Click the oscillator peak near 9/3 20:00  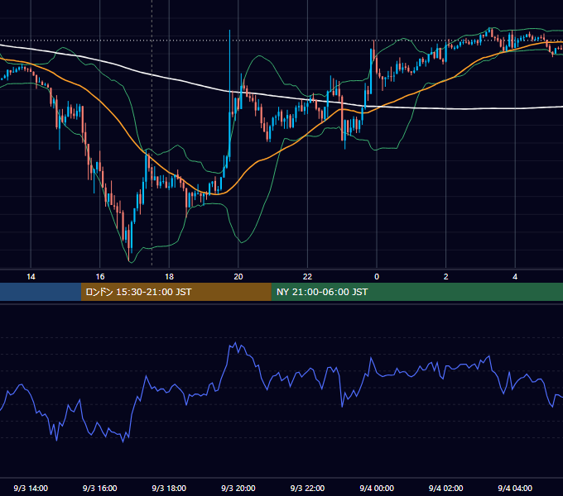click(235, 343)
